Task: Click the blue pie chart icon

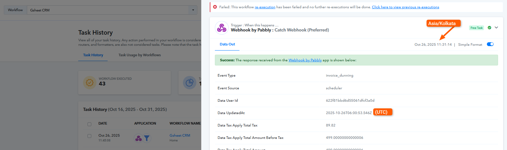Action: click(x=189, y=83)
